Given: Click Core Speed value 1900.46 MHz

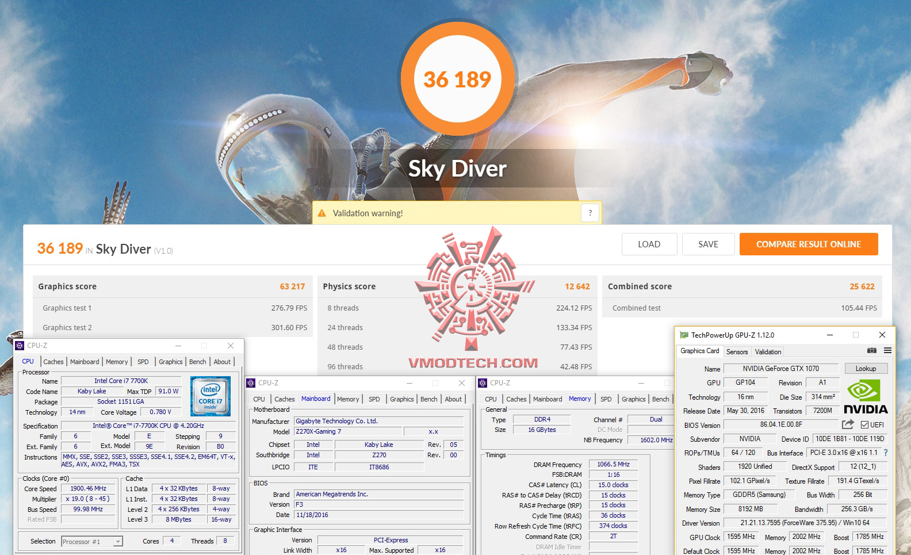Looking at the screenshot, I should pyautogui.click(x=89, y=488).
